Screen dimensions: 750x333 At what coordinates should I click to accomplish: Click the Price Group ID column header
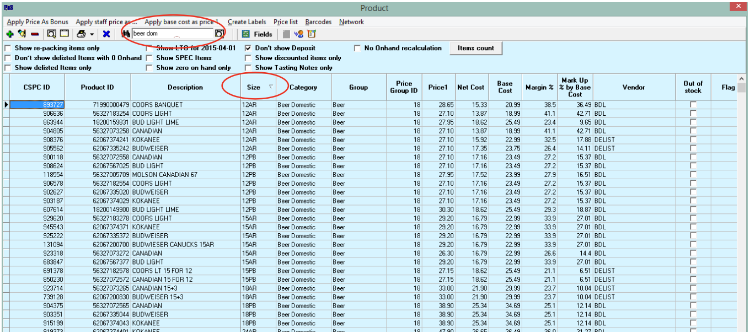point(404,87)
